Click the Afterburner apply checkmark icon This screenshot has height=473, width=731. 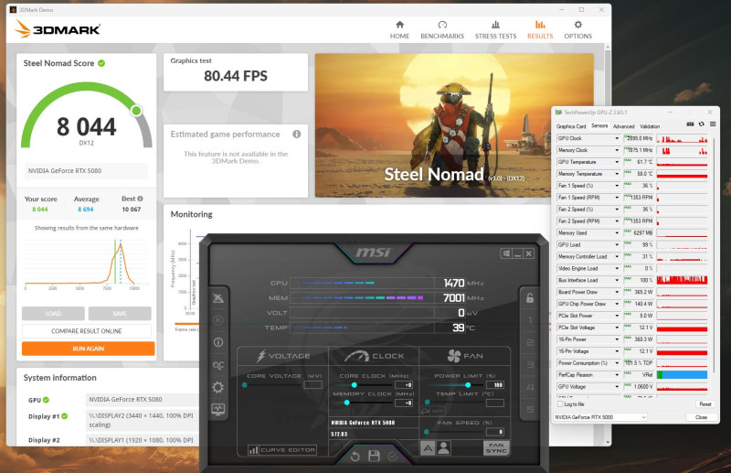[393, 457]
